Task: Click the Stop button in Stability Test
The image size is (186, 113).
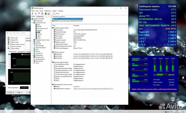Action: coord(19,92)
